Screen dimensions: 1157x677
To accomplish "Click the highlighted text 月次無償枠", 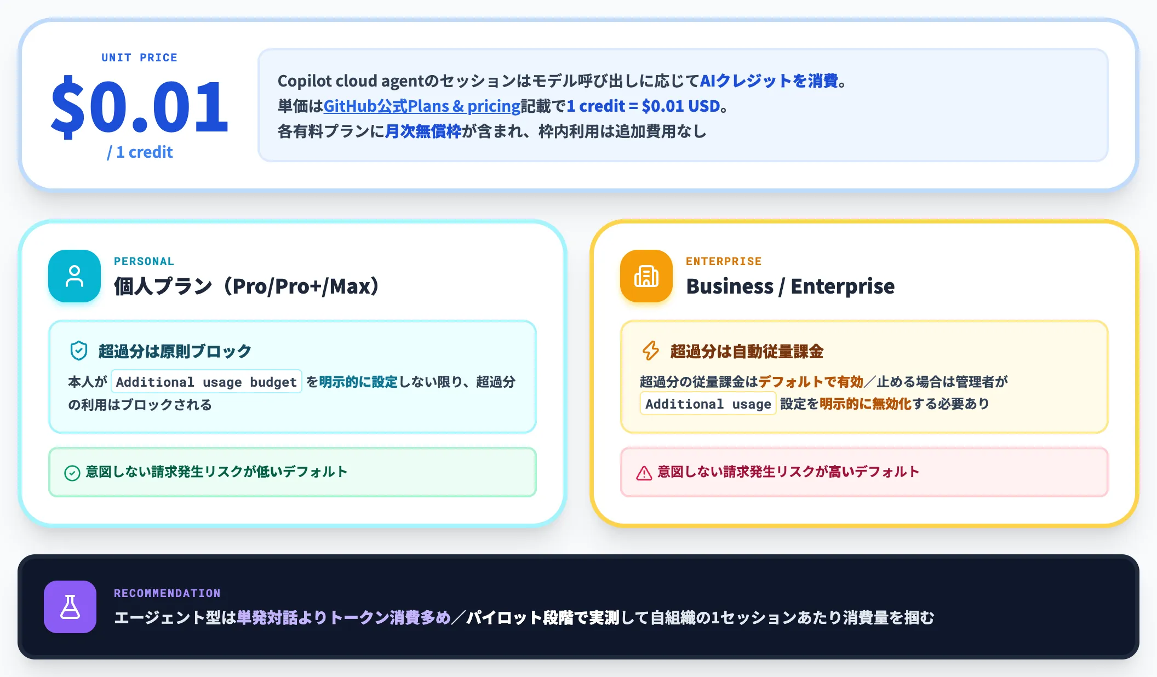I will pyautogui.click(x=423, y=131).
